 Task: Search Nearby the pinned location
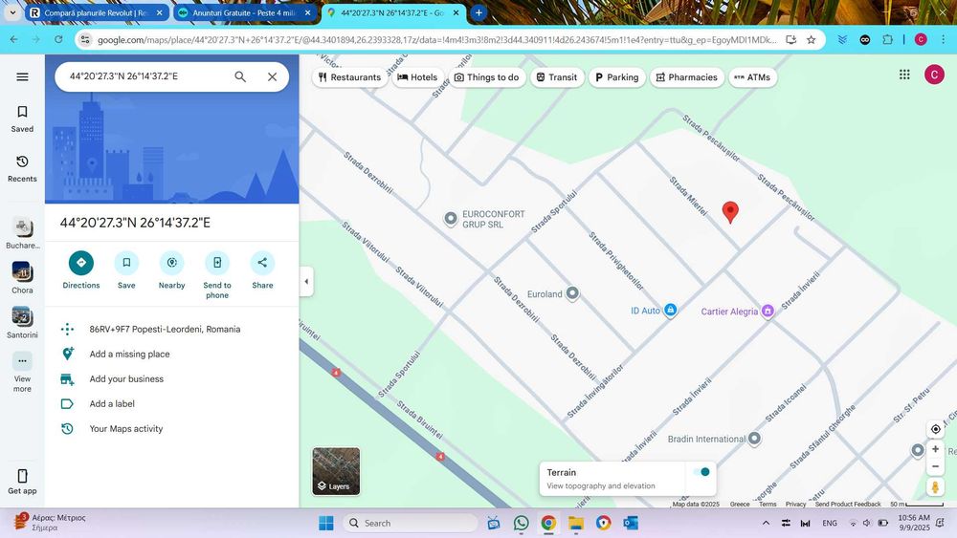(x=171, y=270)
